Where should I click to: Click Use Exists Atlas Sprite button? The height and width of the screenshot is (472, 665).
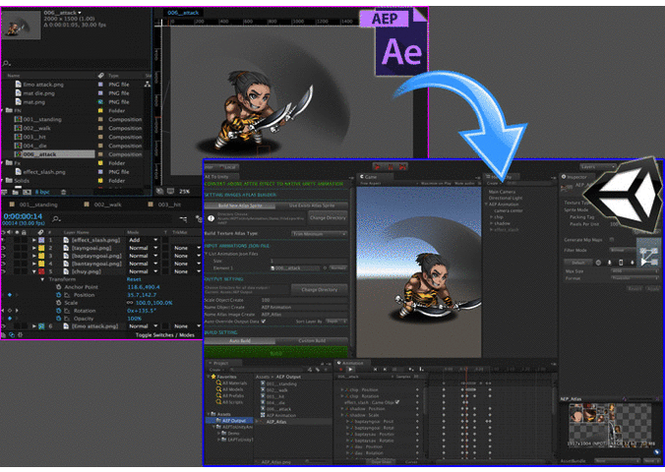(x=312, y=206)
